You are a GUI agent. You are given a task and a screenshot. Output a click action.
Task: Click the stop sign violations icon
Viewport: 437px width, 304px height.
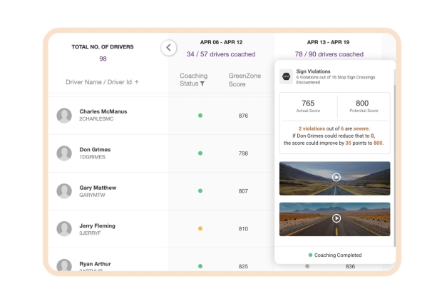285,75
